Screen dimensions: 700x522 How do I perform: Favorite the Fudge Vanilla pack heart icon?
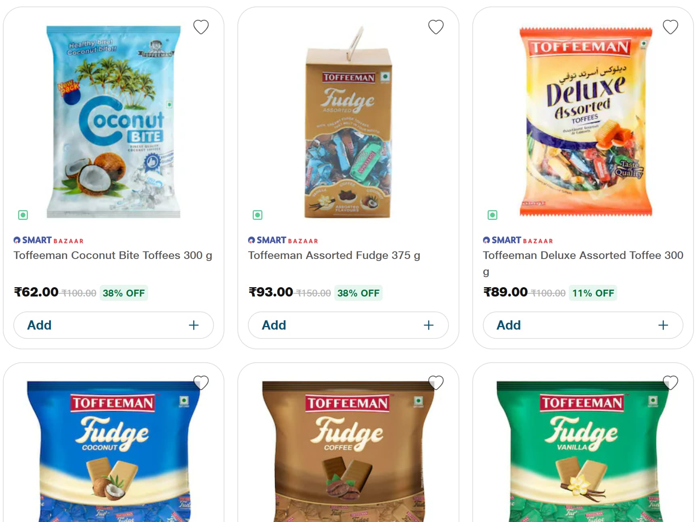point(670,382)
